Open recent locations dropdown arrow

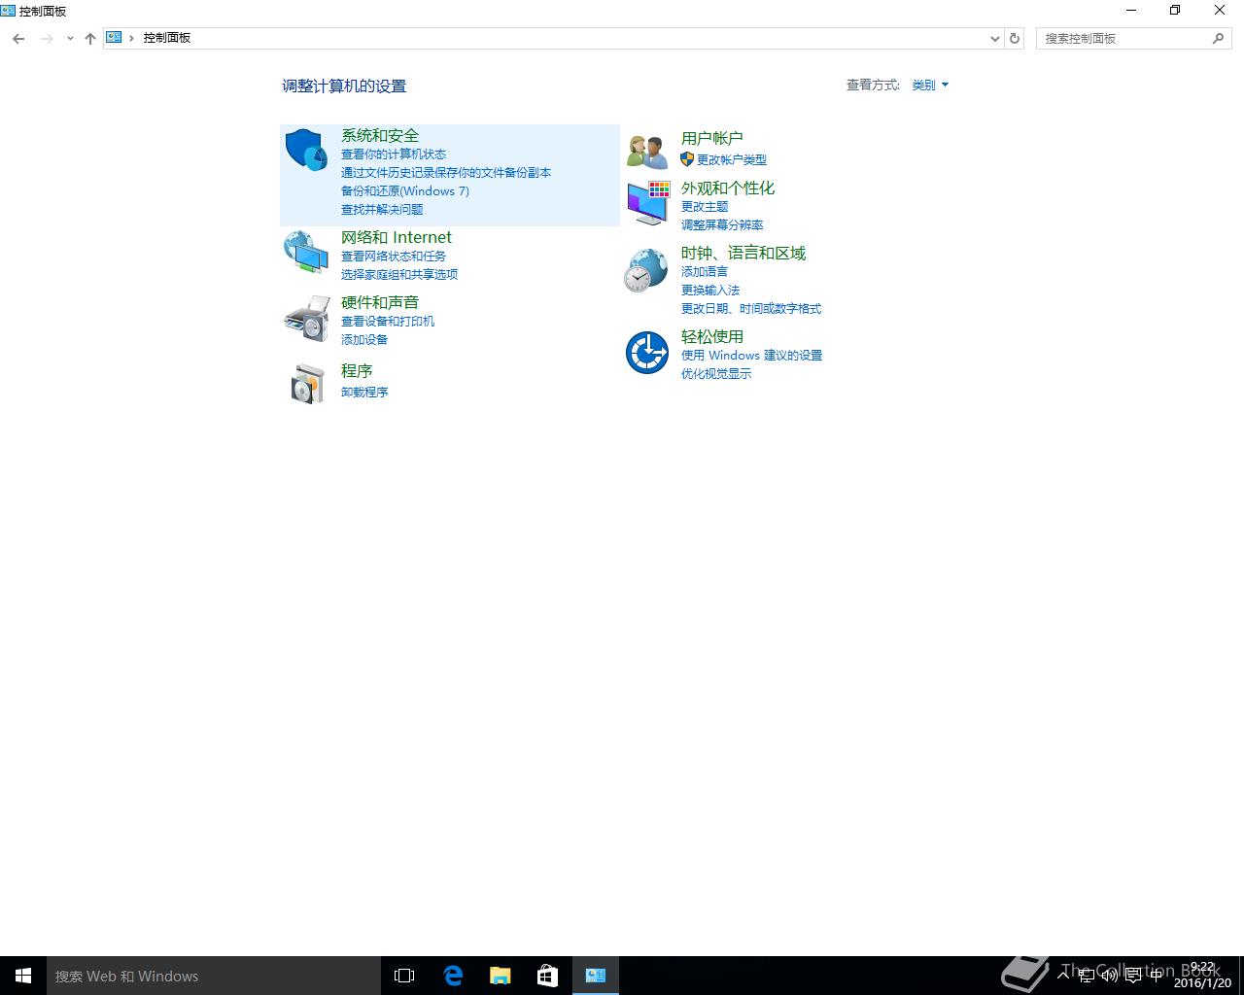coord(70,38)
